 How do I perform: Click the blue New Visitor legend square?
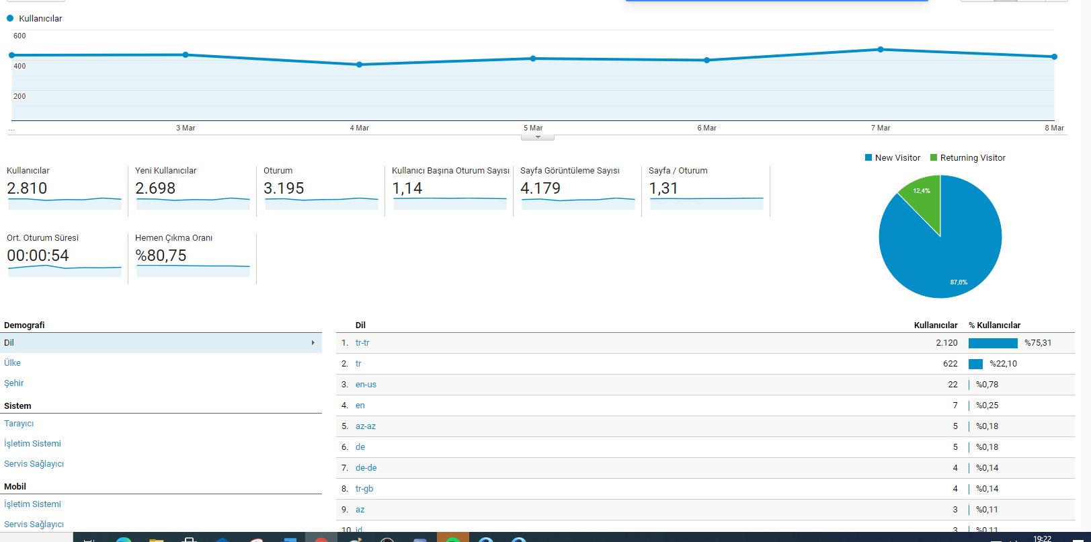pyautogui.click(x=868, y=157)
